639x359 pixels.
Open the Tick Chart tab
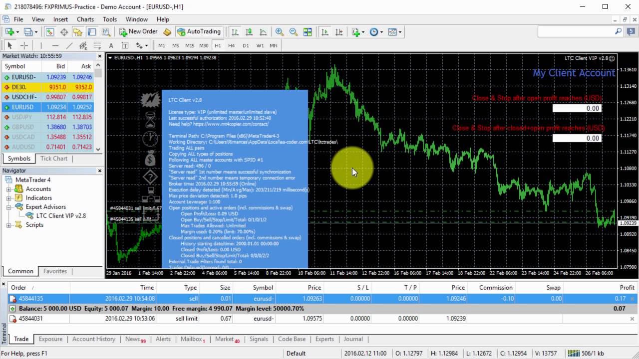[54, 159]
